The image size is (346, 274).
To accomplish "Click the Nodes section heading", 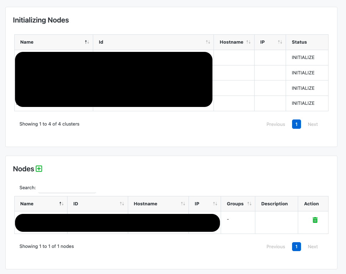I will pos(24,169).
